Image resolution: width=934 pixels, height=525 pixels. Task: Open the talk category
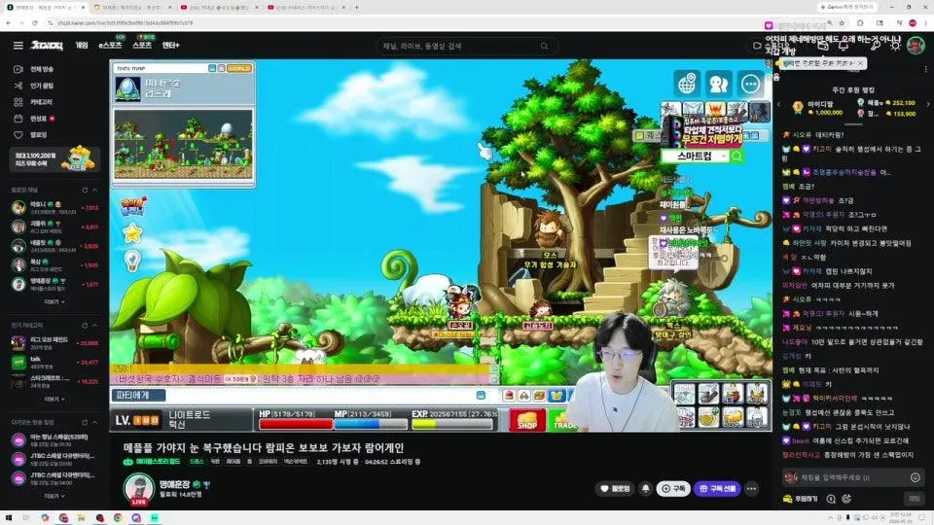point(54,362)
